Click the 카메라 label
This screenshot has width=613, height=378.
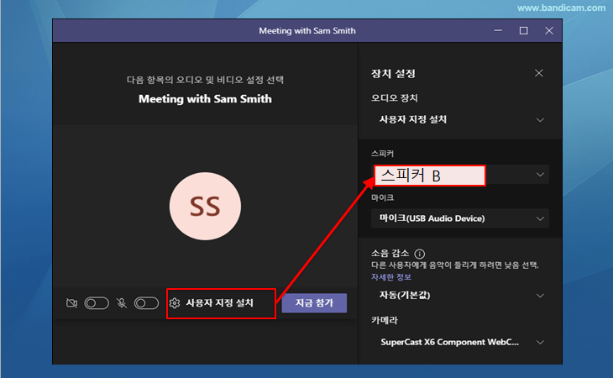(x=385, y=320)
